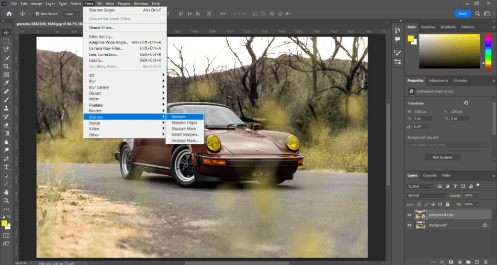The width and height of the screenshot is (497, 265).
Task: Select the Path Selection tool
Action: point(6,176)
